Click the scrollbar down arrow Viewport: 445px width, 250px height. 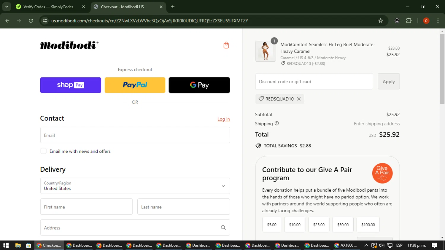tap(442, 238)
